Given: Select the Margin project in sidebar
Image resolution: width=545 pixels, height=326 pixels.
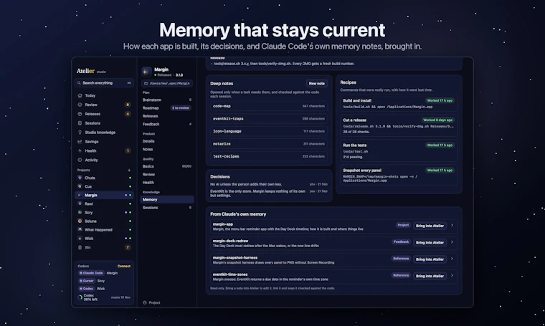Looking at the screenshot, I should 104,195.
